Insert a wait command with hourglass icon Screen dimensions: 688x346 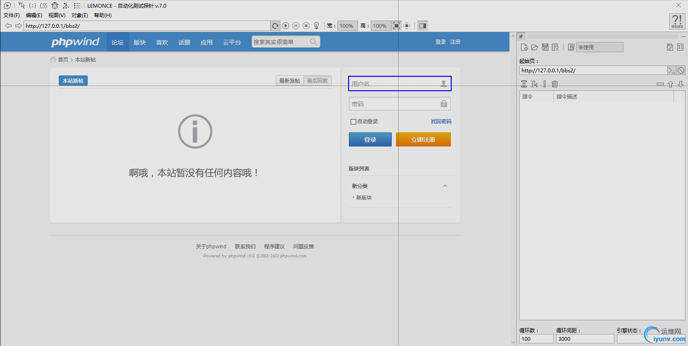524,84
